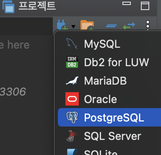Select MySQL from the connection menu
This screenshot has height=155, width=161.
(x=109, y=44)
